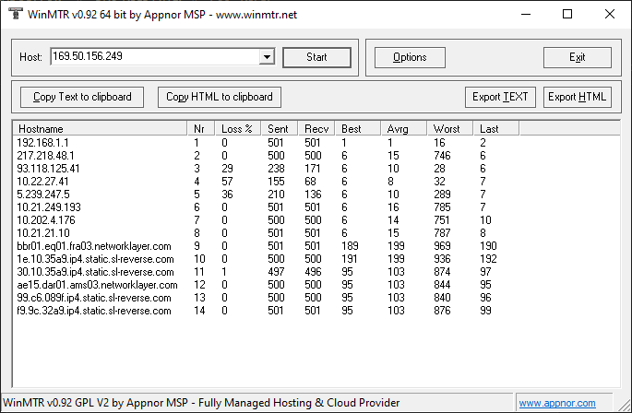Screen dimensions: 632x413
Task: Click the Exit button
Action: pyautogui.click(x=578, y=57)
